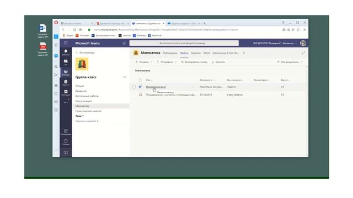Show more apps via Teams sidebar ellipsis
Screen dimensions: 353x198
66,103
